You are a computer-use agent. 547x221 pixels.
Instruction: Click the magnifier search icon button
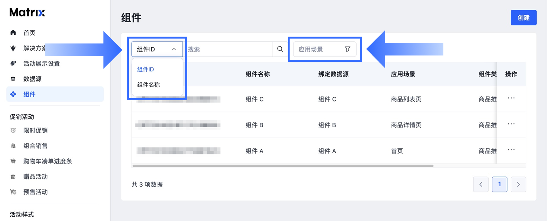[x=280, y=49]
